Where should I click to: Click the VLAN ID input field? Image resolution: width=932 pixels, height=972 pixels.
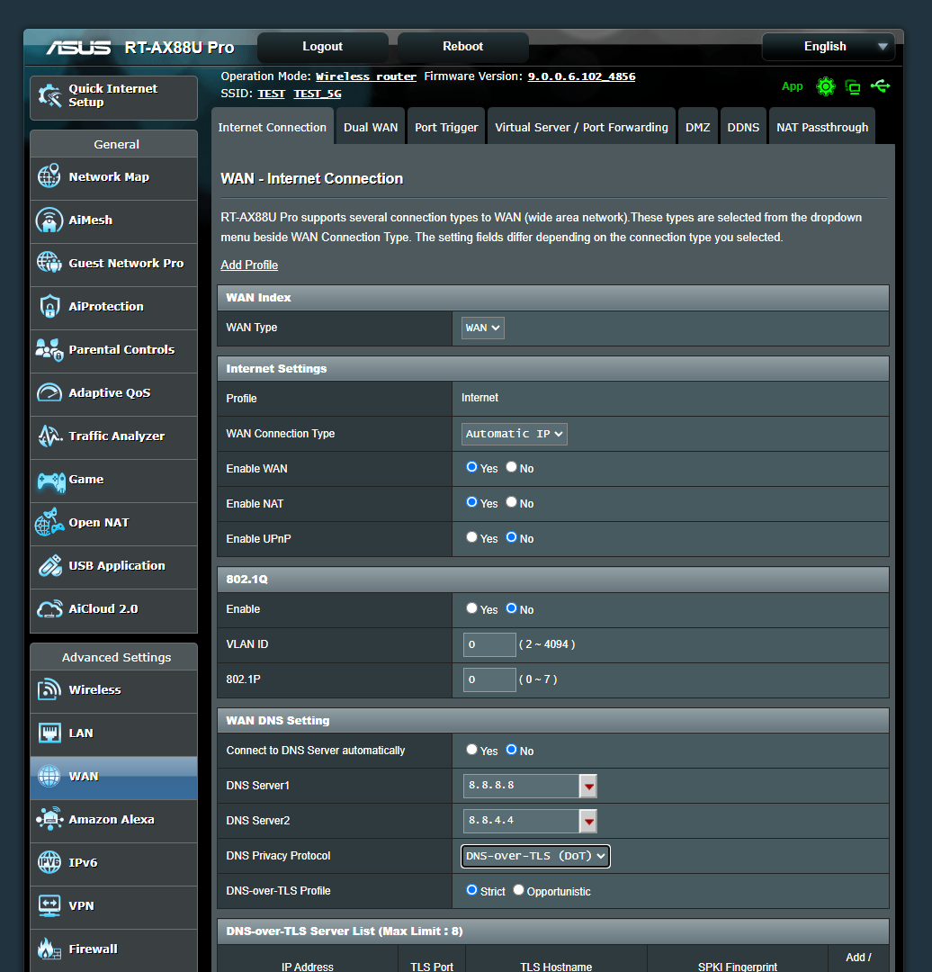tap(489, 644)
